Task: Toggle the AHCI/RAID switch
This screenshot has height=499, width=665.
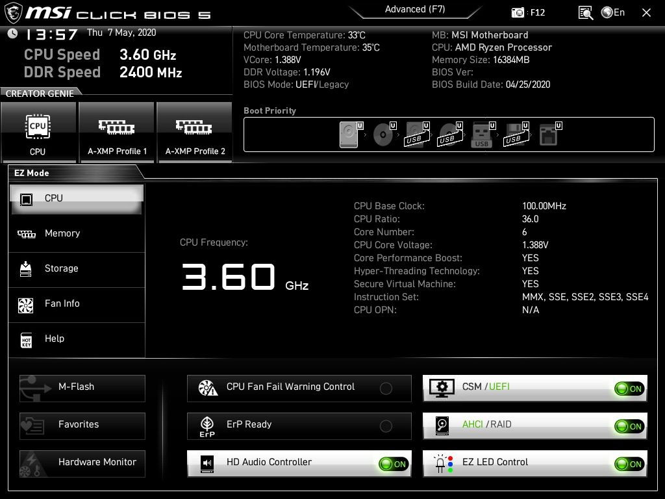Action: coord(629,426)
